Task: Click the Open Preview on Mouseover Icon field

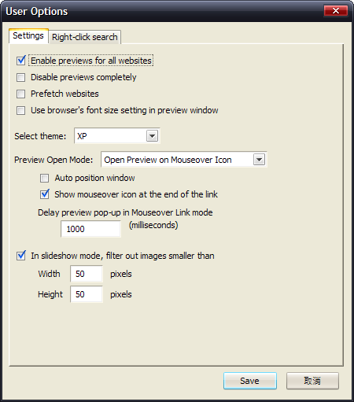Action: click(x=184, y=160)
